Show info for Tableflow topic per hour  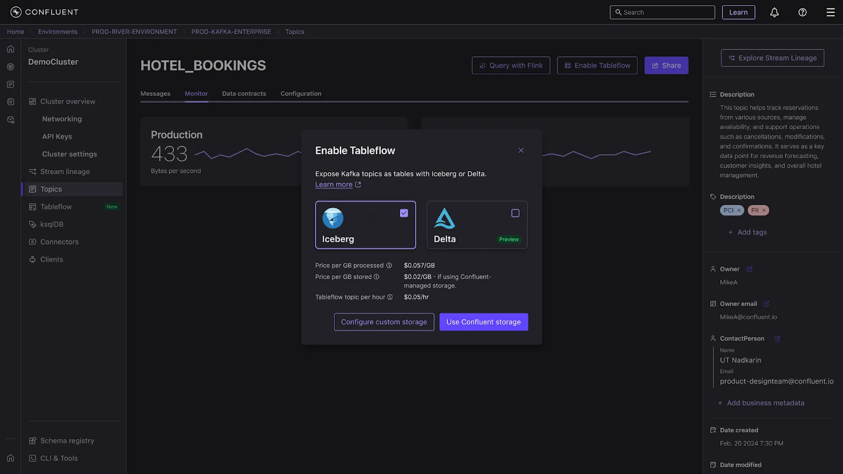pyautogui.click(x=390, y=297)
